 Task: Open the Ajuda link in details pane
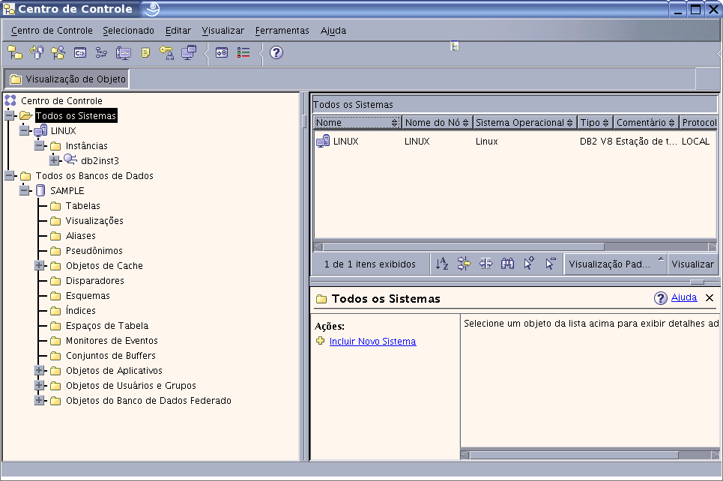pos(684,297)
